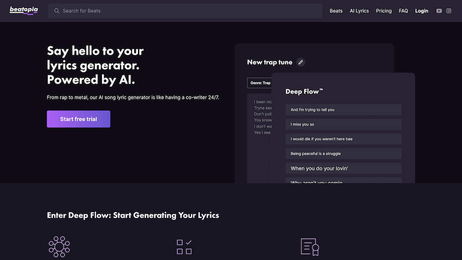Select the Genre: Trap tag
462x260 pixels.
pyautogui.click(x=260, y=83)
